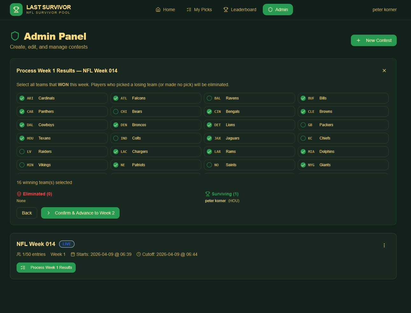Click the red Eliminated skull icon

(x=19, y=194)
